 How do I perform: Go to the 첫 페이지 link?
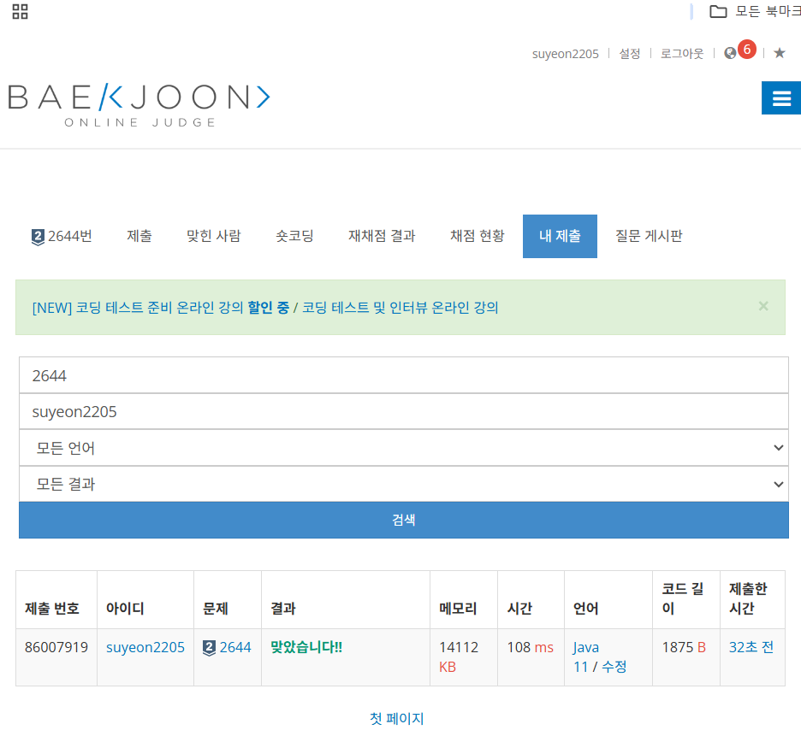[397, 719]
